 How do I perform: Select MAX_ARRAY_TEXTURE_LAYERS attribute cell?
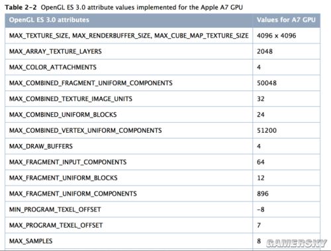coord(129,52)
